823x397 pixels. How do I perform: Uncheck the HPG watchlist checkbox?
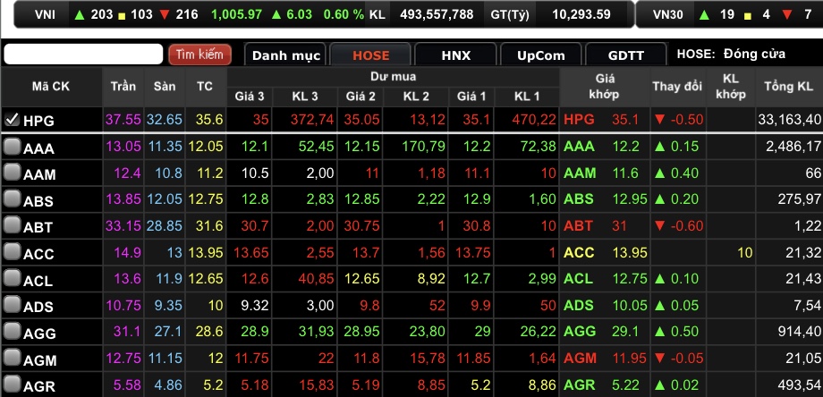(x=12, y=120)
